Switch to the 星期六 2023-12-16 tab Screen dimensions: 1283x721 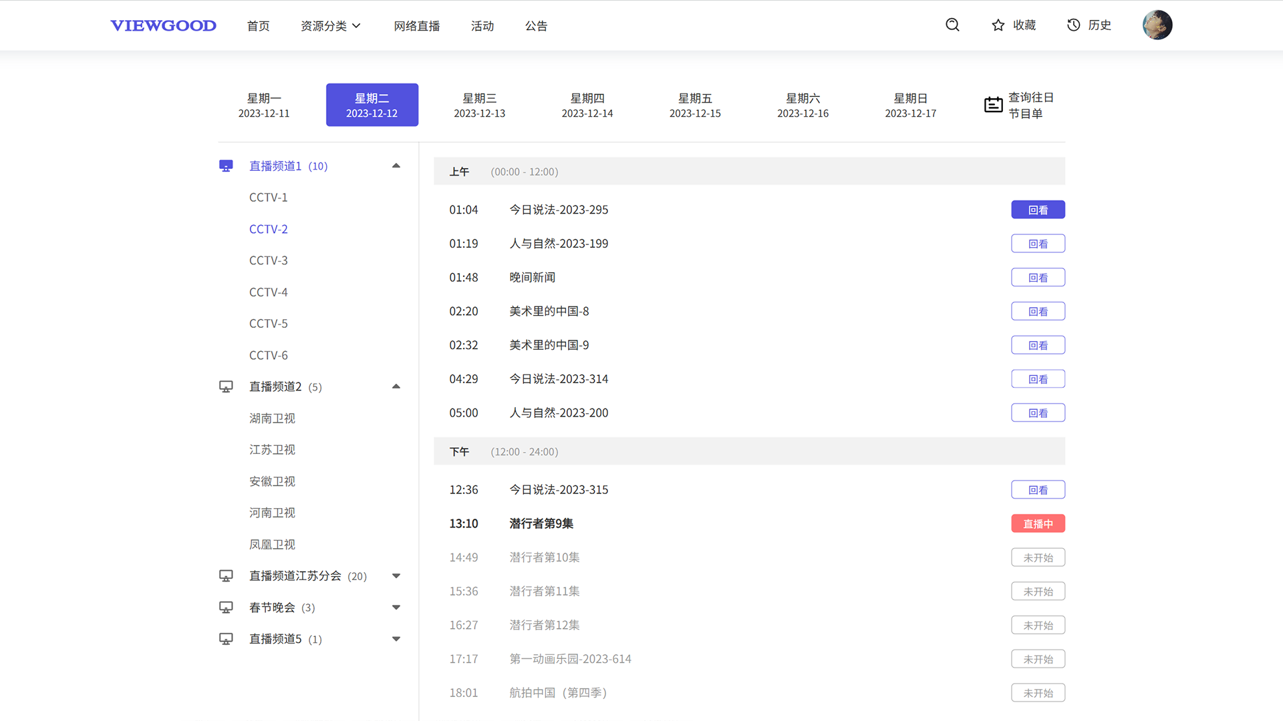pyautogui.click(x=803, y=105)
